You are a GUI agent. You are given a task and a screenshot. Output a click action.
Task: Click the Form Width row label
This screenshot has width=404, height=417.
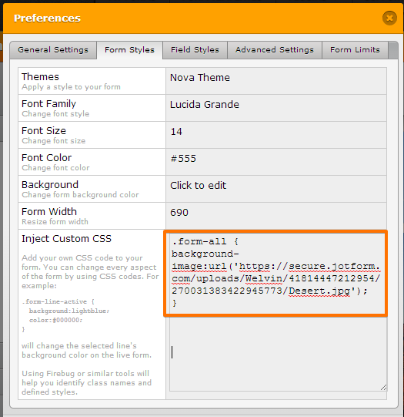pos(49,212)
